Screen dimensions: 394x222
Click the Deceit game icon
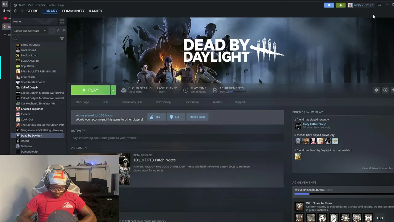[18, 141]
